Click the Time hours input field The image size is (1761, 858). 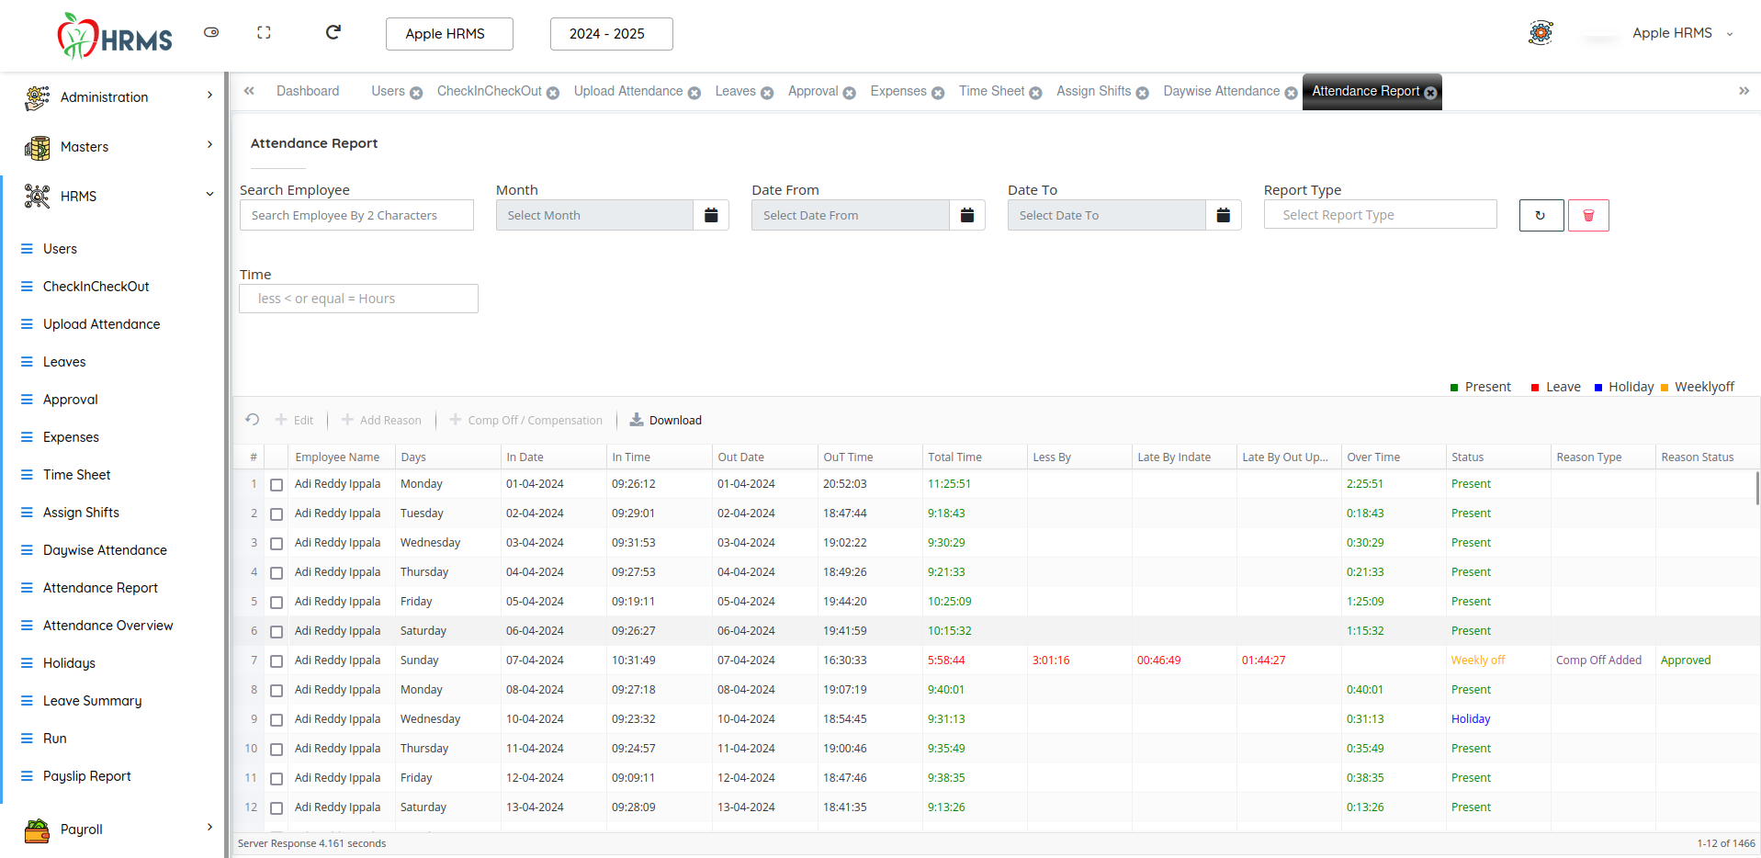click(x=358, y=299)
